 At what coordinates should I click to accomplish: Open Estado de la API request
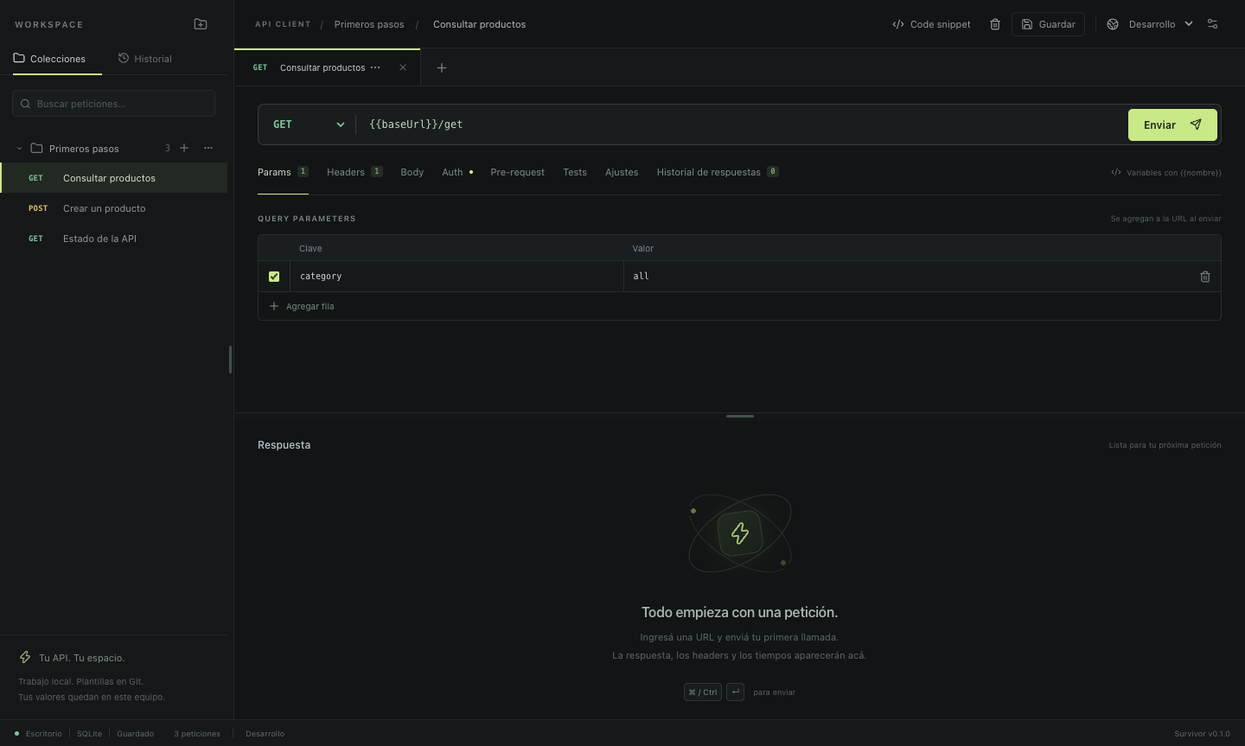(x=114, y=239)
